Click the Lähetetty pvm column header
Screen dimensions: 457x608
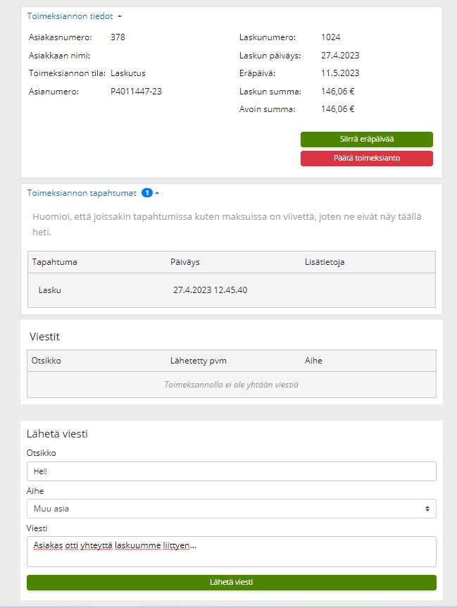pyautogui.click(x=199, y=361)
